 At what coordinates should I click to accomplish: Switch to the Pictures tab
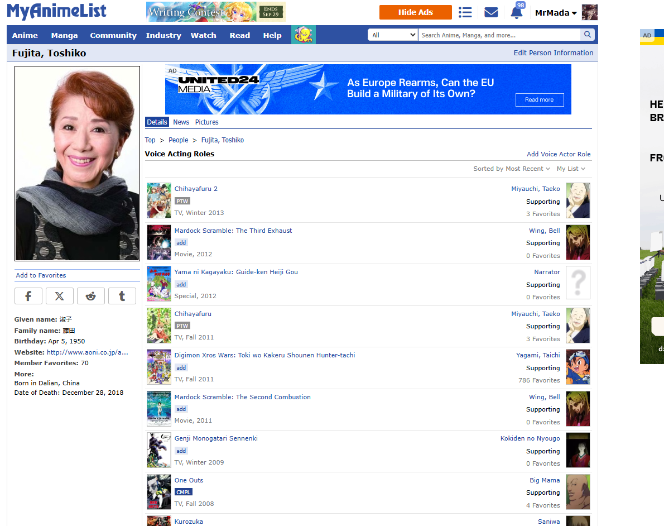point(206,122)
